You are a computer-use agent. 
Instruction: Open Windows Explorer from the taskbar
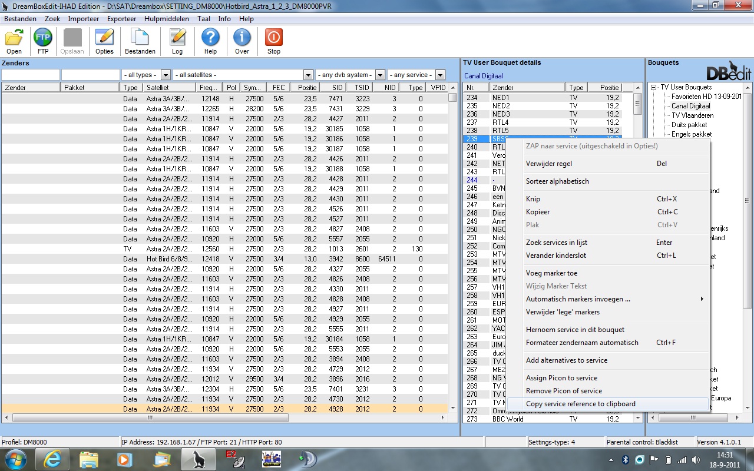(x=88, y=459)
